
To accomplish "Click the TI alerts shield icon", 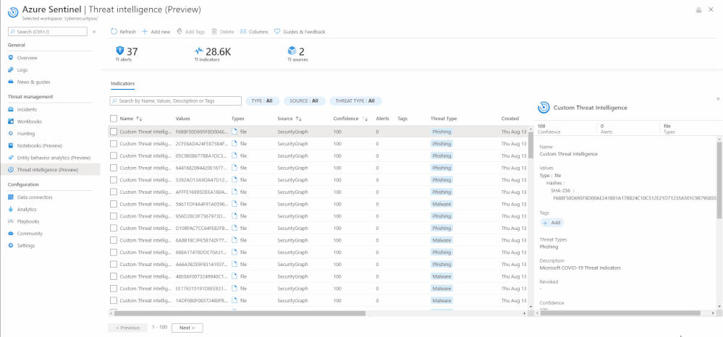I will [120, 51].
